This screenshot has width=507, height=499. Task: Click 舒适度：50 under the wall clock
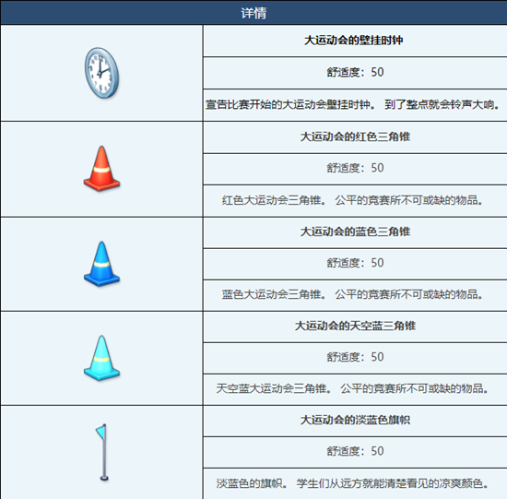(355, 72)
